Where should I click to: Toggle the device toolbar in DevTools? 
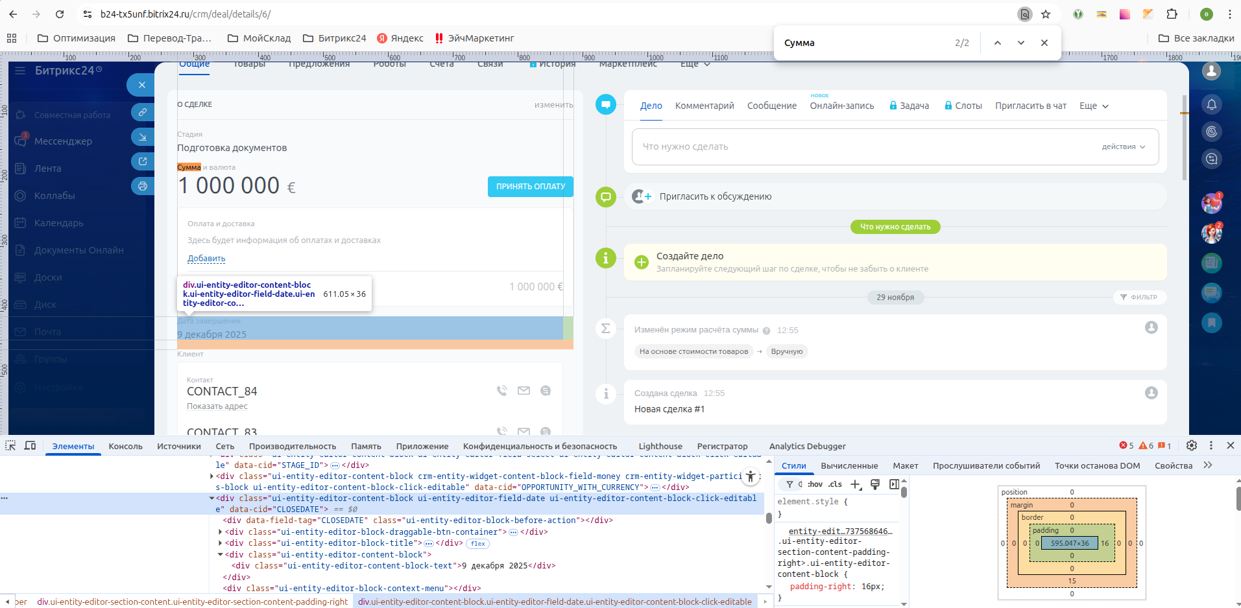30,446
